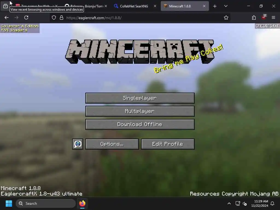Open the Extensions puzzle icon
280x210 pixels.
tap(254, 17)
